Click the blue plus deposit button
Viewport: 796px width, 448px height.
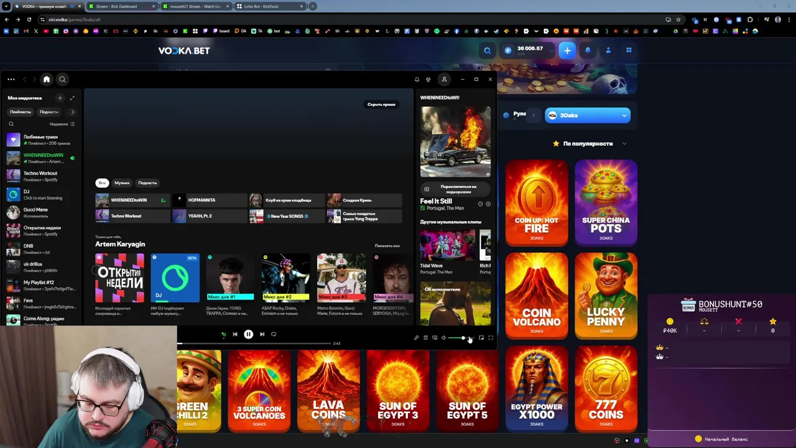(567, 50)
